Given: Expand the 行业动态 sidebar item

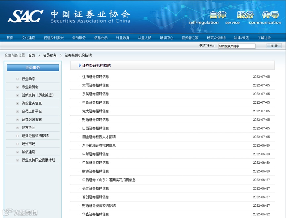Looking at the screenshot, I should click(x=18, y=79).
